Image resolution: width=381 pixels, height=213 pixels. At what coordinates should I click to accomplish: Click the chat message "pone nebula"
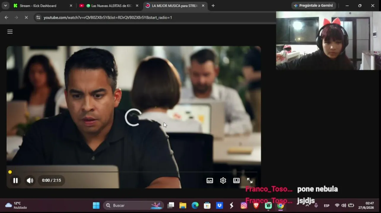pos(317,189)
